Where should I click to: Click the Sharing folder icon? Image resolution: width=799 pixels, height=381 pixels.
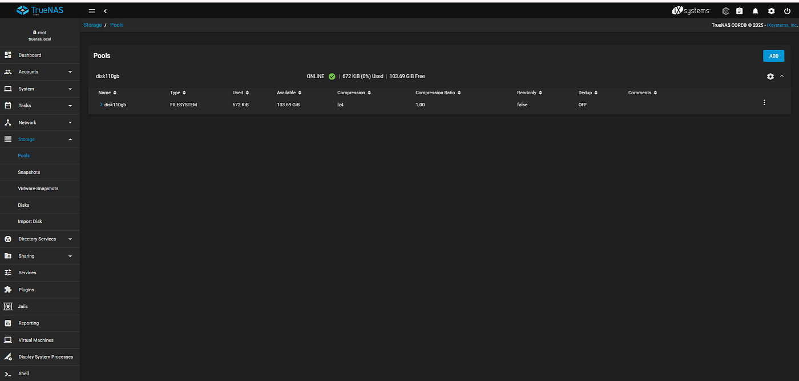tap(8, 256)
